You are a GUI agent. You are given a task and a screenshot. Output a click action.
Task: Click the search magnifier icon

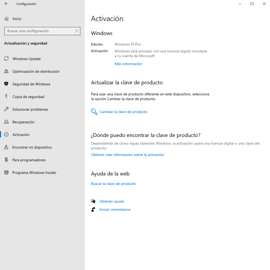coord(77,31)
